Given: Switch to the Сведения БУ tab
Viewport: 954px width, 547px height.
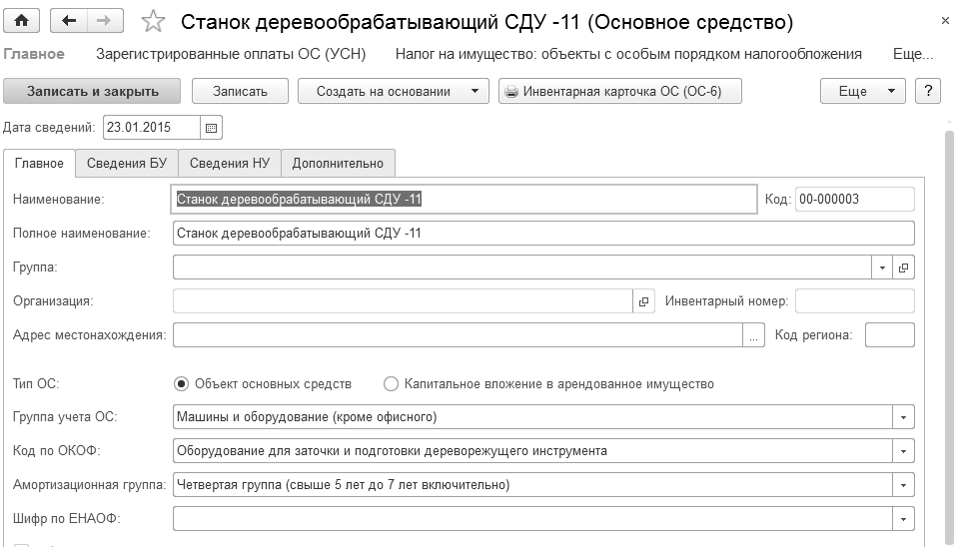Looking at the screenshot, I should click(x=127, y=163).
